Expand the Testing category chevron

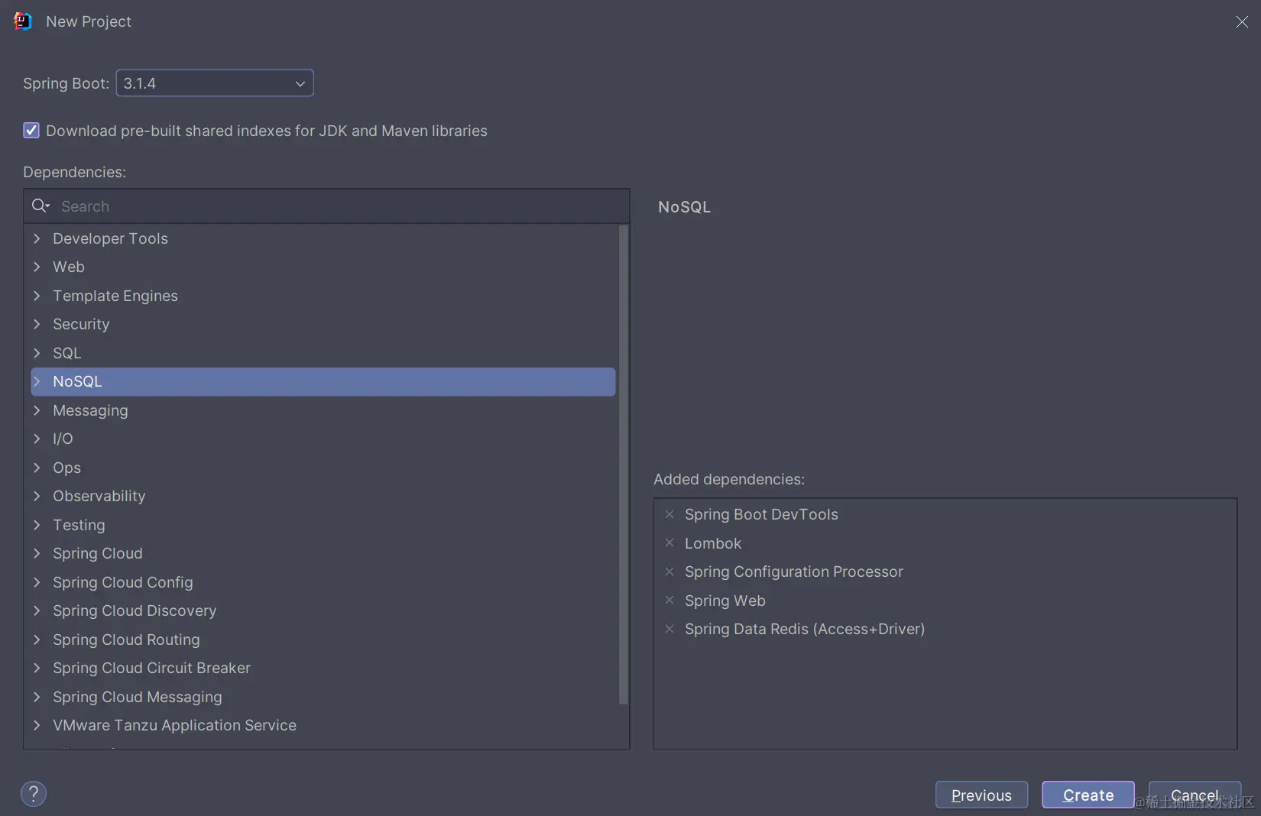click(37, 525)
